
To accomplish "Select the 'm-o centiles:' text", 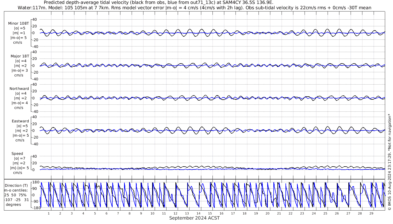I will click(x=16, y=190).
